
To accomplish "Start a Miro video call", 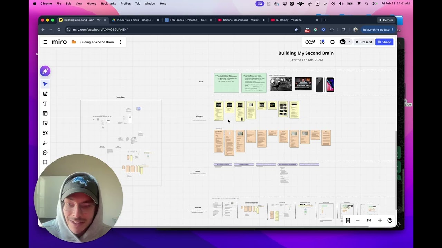I will point(333,42).
